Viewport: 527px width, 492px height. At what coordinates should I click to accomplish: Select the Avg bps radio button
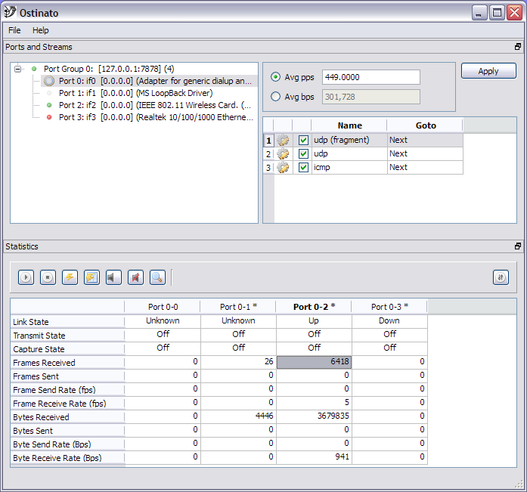pos(275,97)
